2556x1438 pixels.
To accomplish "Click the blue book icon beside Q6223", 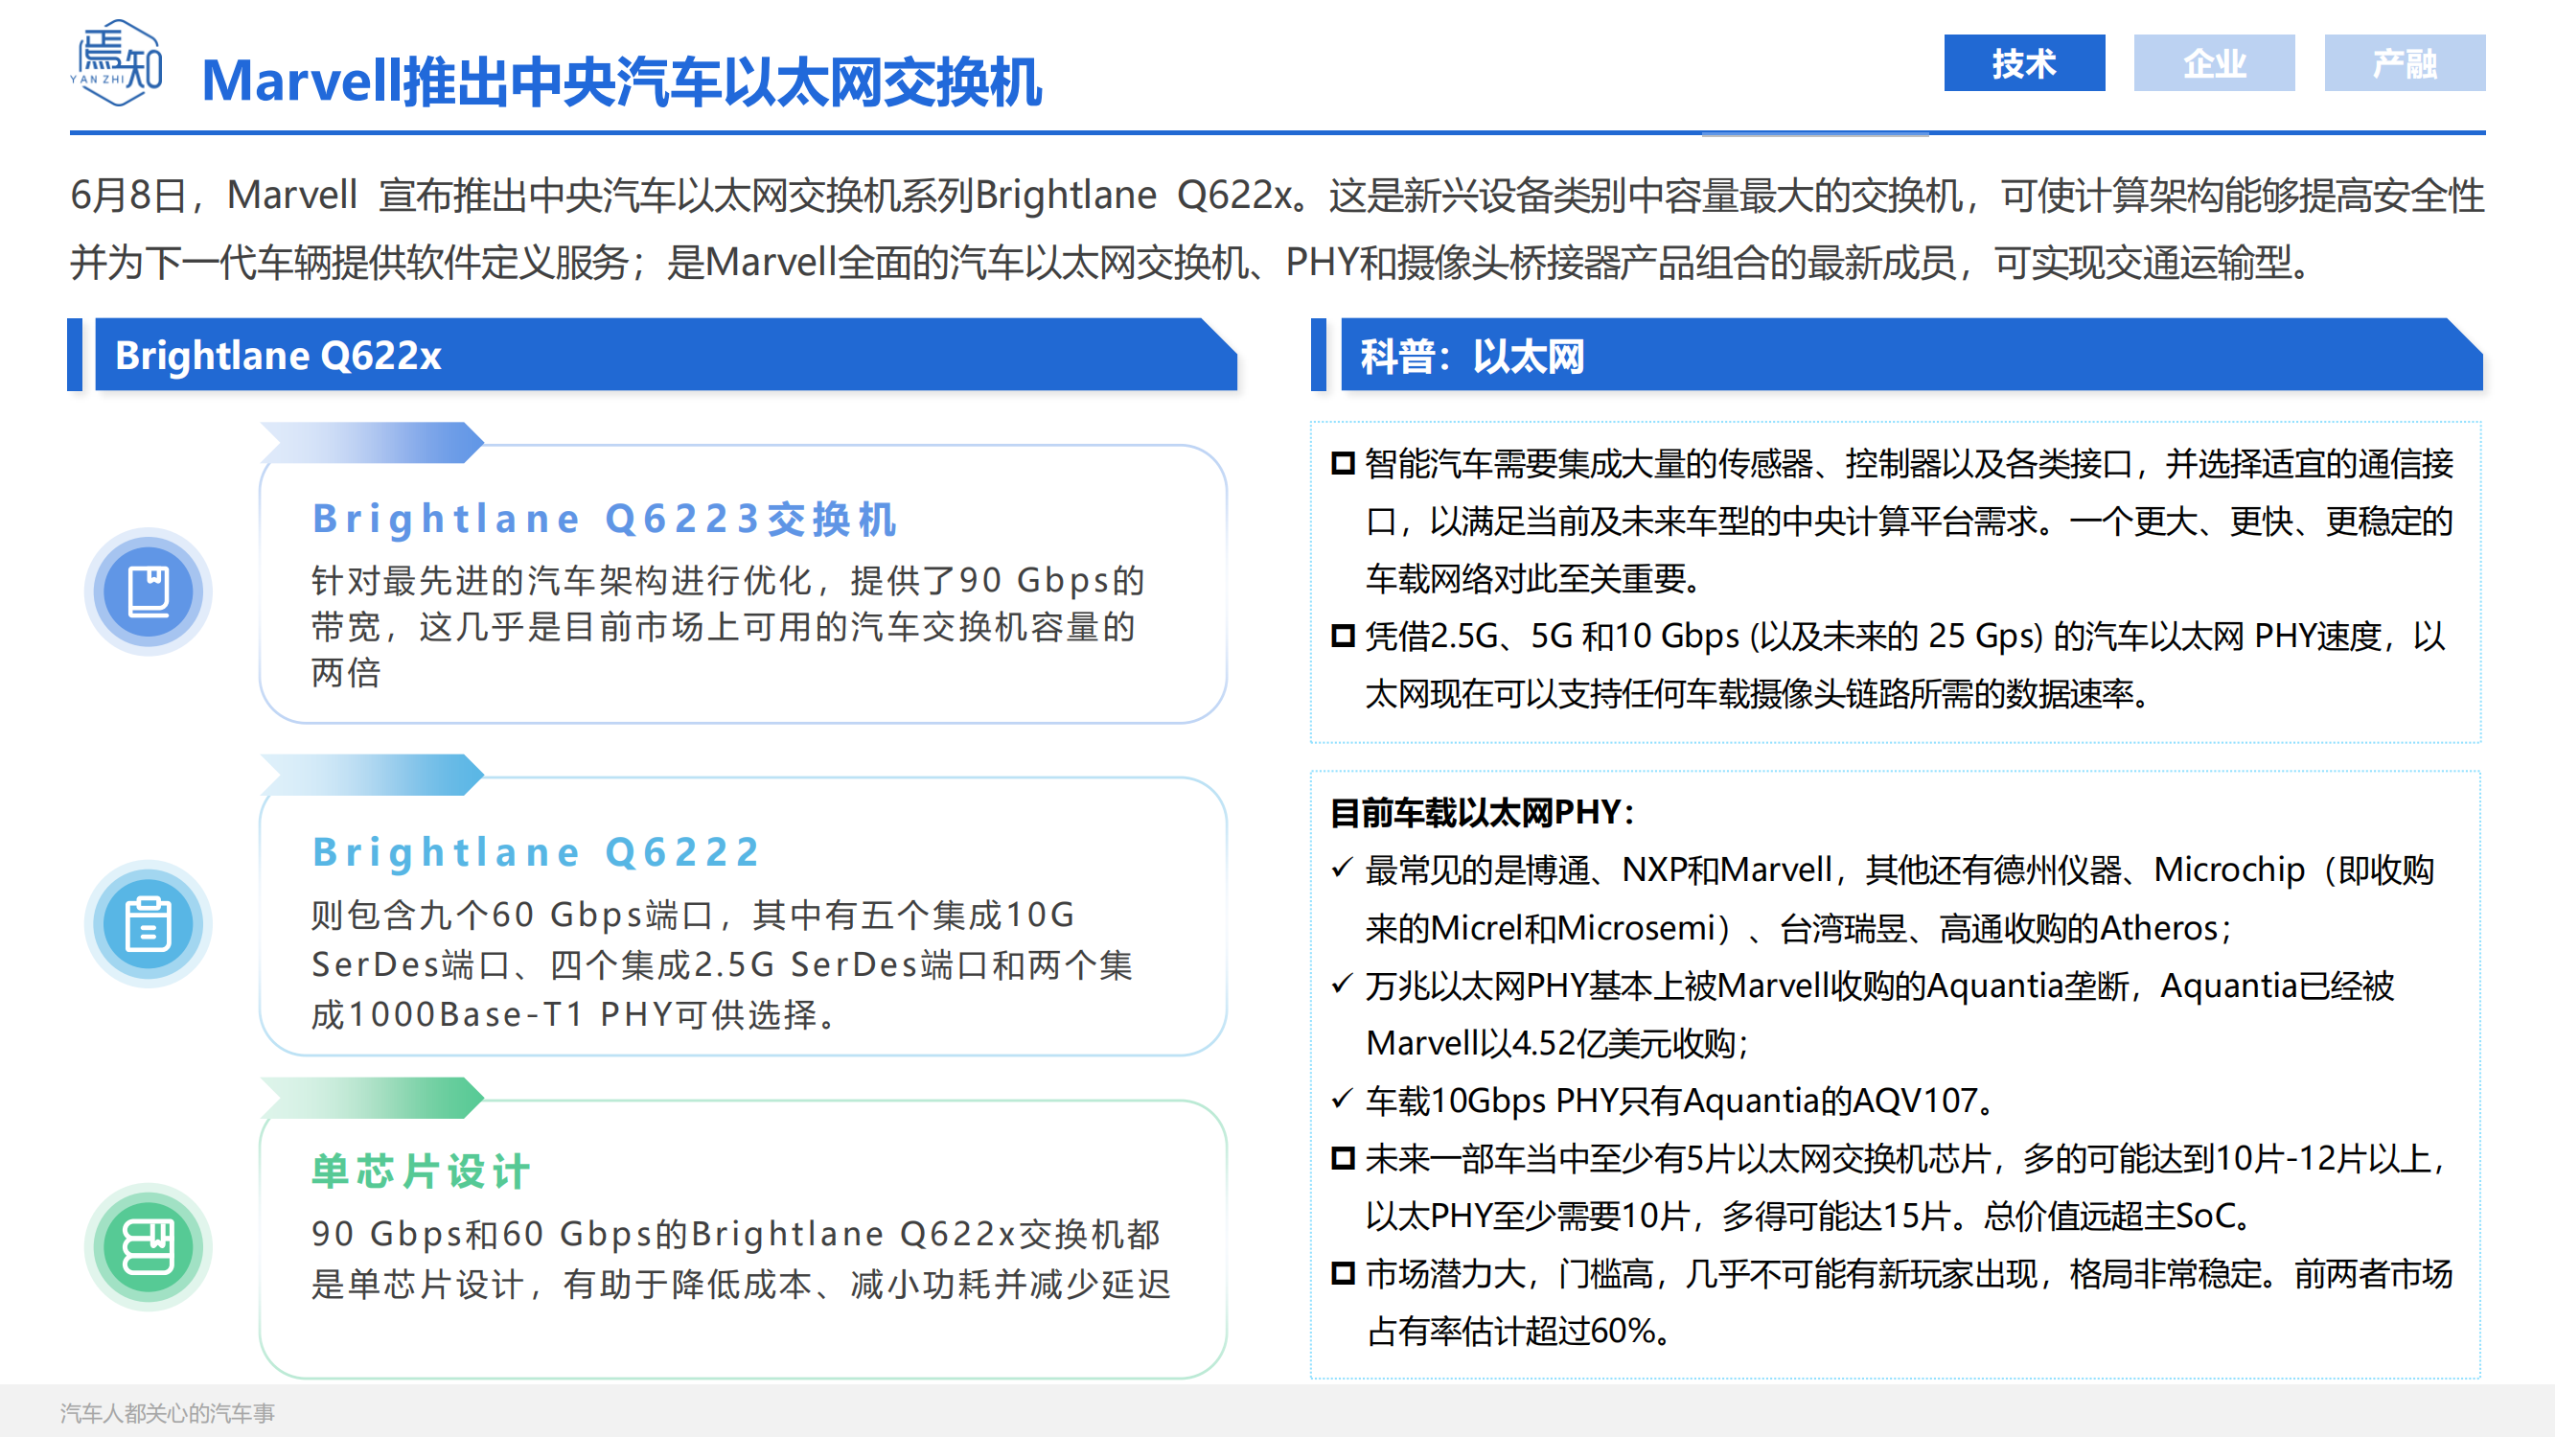I will (x=149, y=591).
